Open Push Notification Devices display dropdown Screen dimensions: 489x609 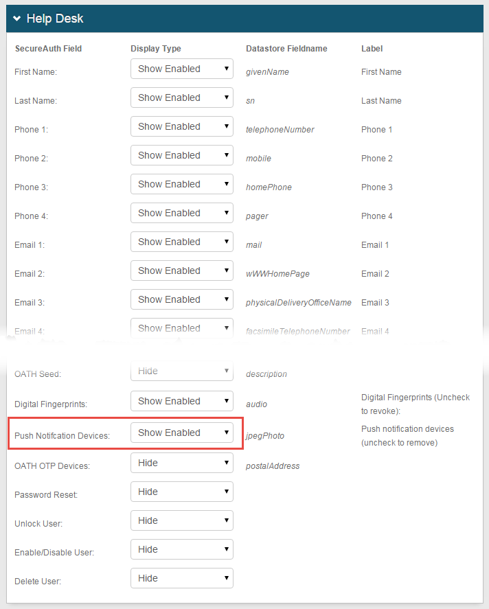pos(182,433)
